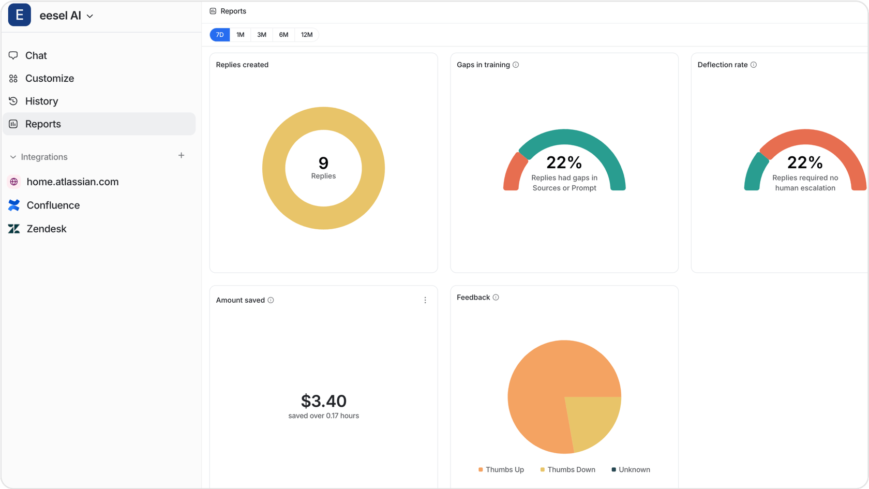Go to the Customize section

[x=49, y=78]
